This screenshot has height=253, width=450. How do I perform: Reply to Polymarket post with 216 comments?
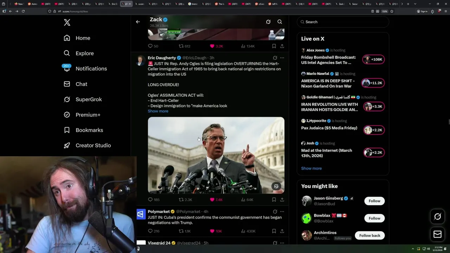pyautogui.click(x=154, y=231)
